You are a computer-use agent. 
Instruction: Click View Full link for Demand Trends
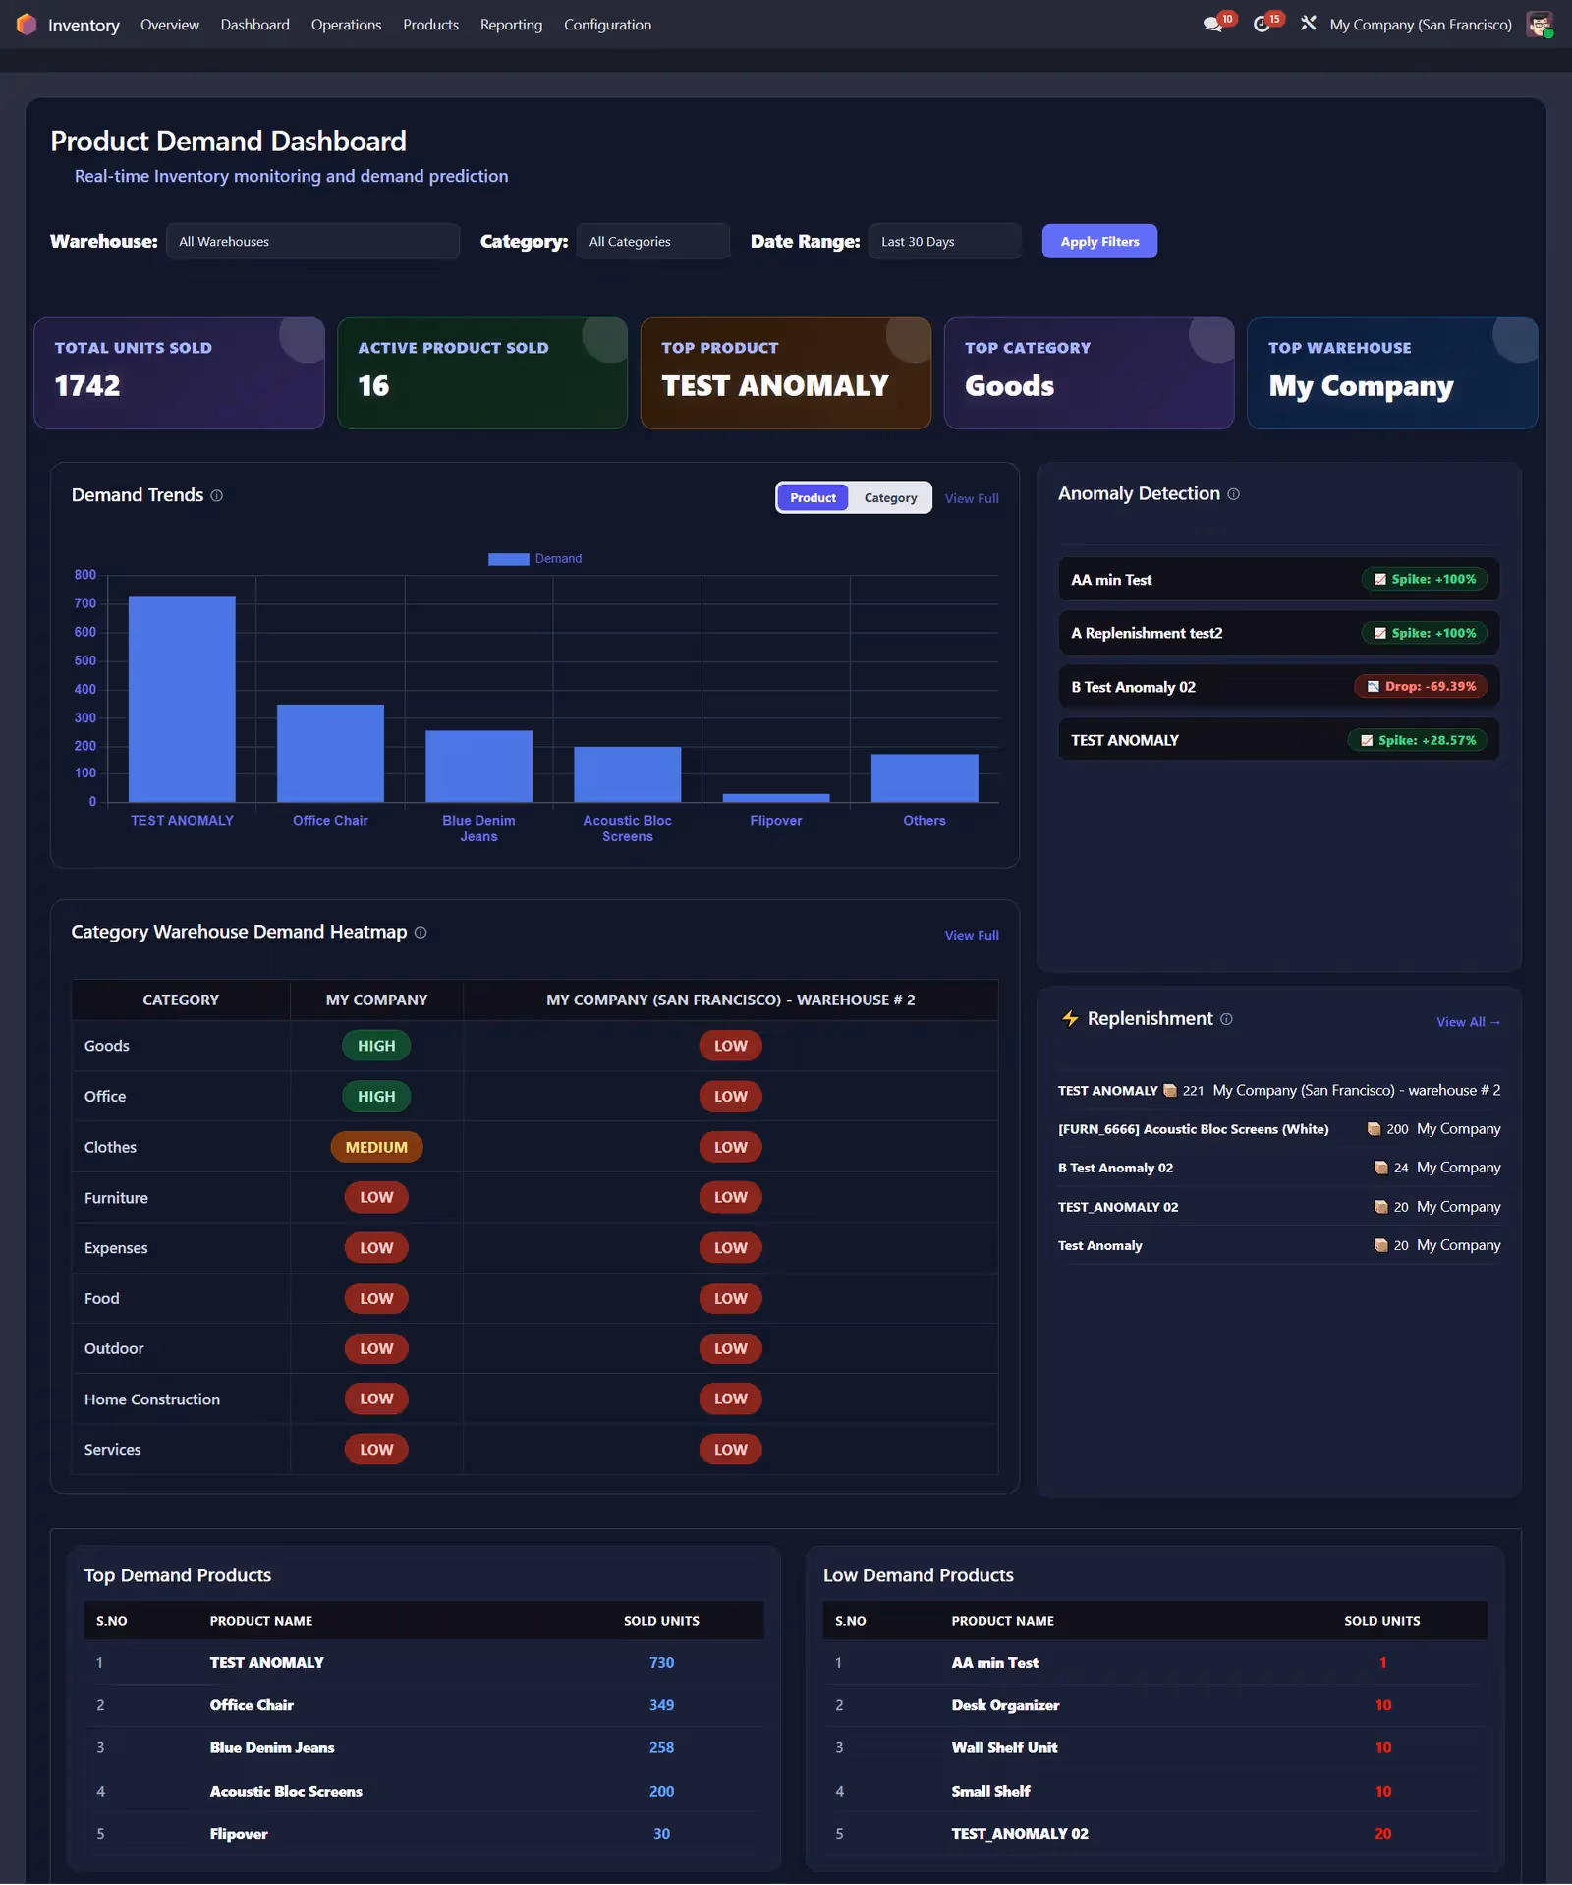pyautogui.click(x=972, y=498)
